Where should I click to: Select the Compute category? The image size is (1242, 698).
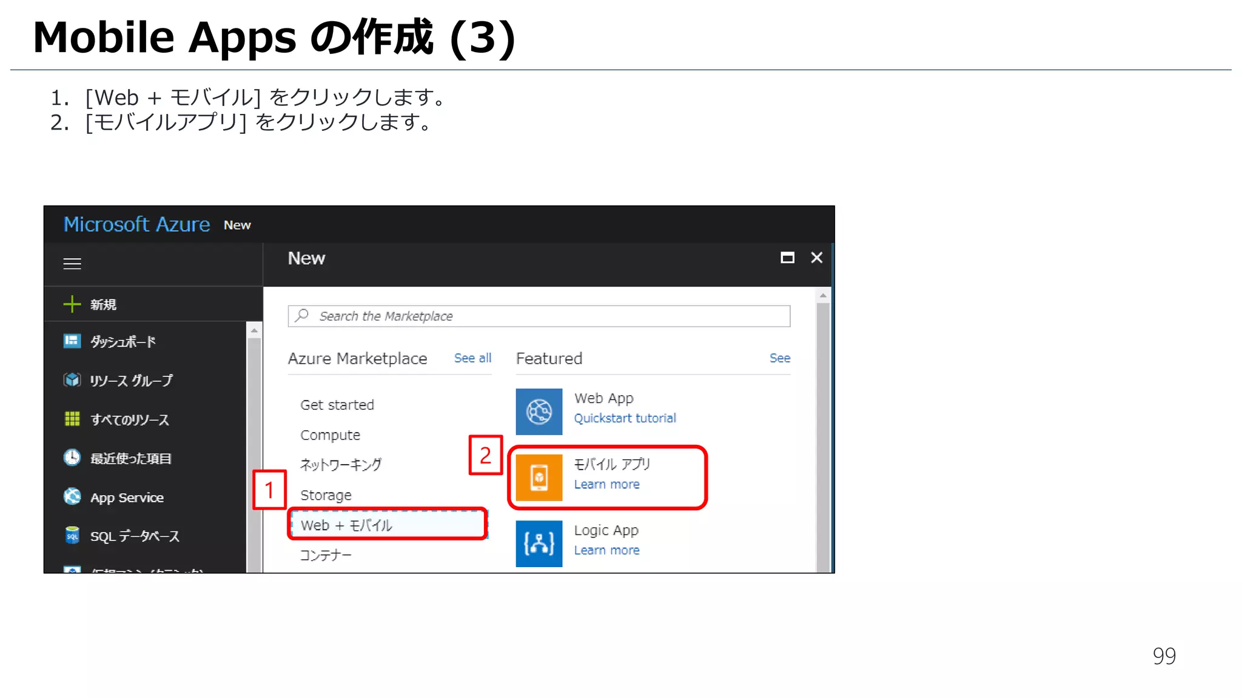(330, 435)
